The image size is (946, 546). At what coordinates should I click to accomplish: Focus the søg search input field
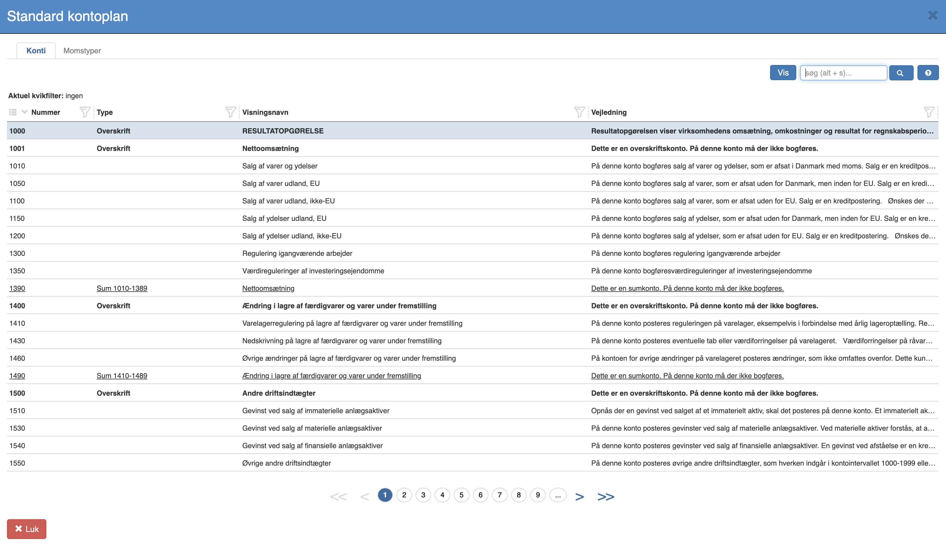[x=843, y=73]
